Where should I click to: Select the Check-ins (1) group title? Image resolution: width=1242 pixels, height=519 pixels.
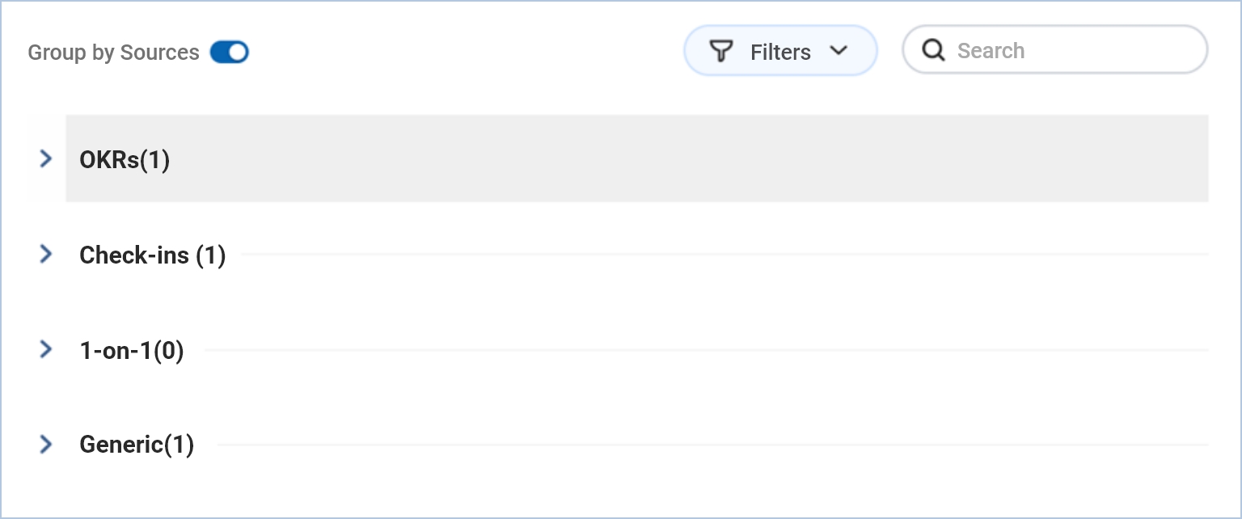152,255
